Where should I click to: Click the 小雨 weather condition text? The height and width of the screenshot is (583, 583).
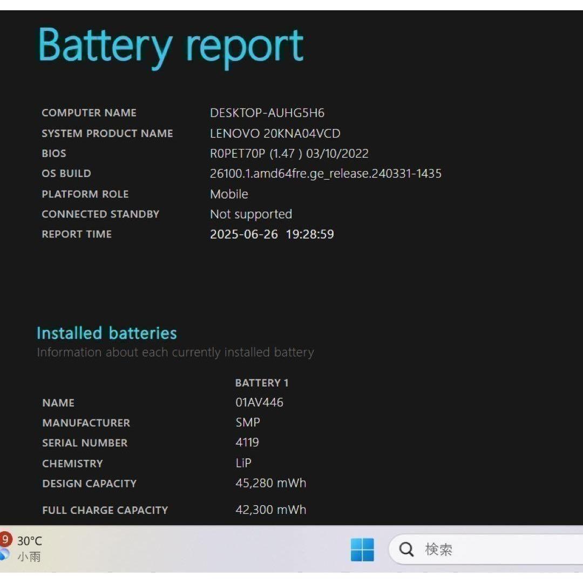coord(29,557)
